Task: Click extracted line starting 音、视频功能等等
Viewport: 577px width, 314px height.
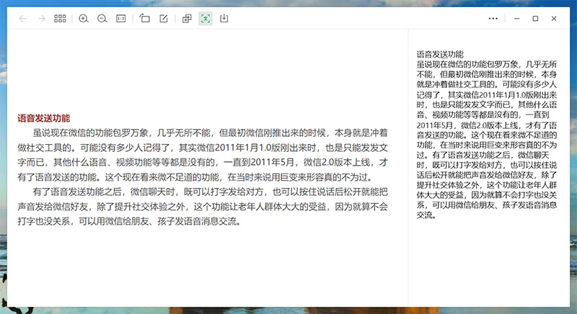Action: 483,115
